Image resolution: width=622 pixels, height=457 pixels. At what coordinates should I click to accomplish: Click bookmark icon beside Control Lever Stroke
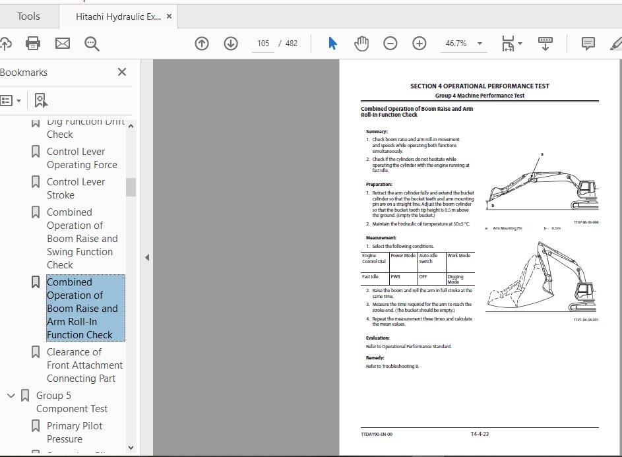point(36,182)
